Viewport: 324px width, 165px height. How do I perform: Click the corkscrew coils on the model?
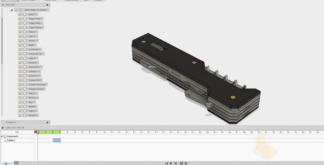(x=225, y=77)
